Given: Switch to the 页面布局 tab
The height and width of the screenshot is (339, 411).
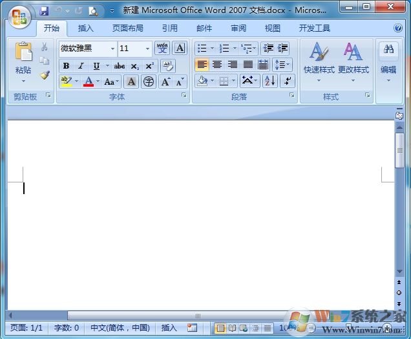Looking at the screenshot, I should (x=128, y=28).
